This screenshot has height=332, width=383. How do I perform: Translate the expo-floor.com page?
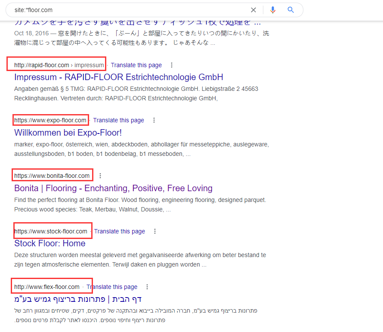pyautogui.click(x=118, y=120)
